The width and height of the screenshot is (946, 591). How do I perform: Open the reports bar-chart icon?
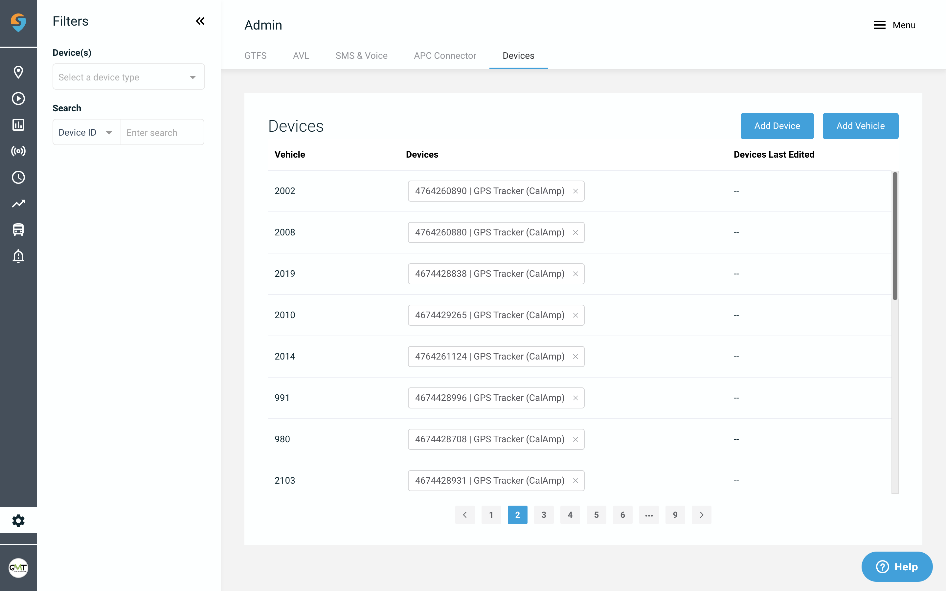[18, 125]
